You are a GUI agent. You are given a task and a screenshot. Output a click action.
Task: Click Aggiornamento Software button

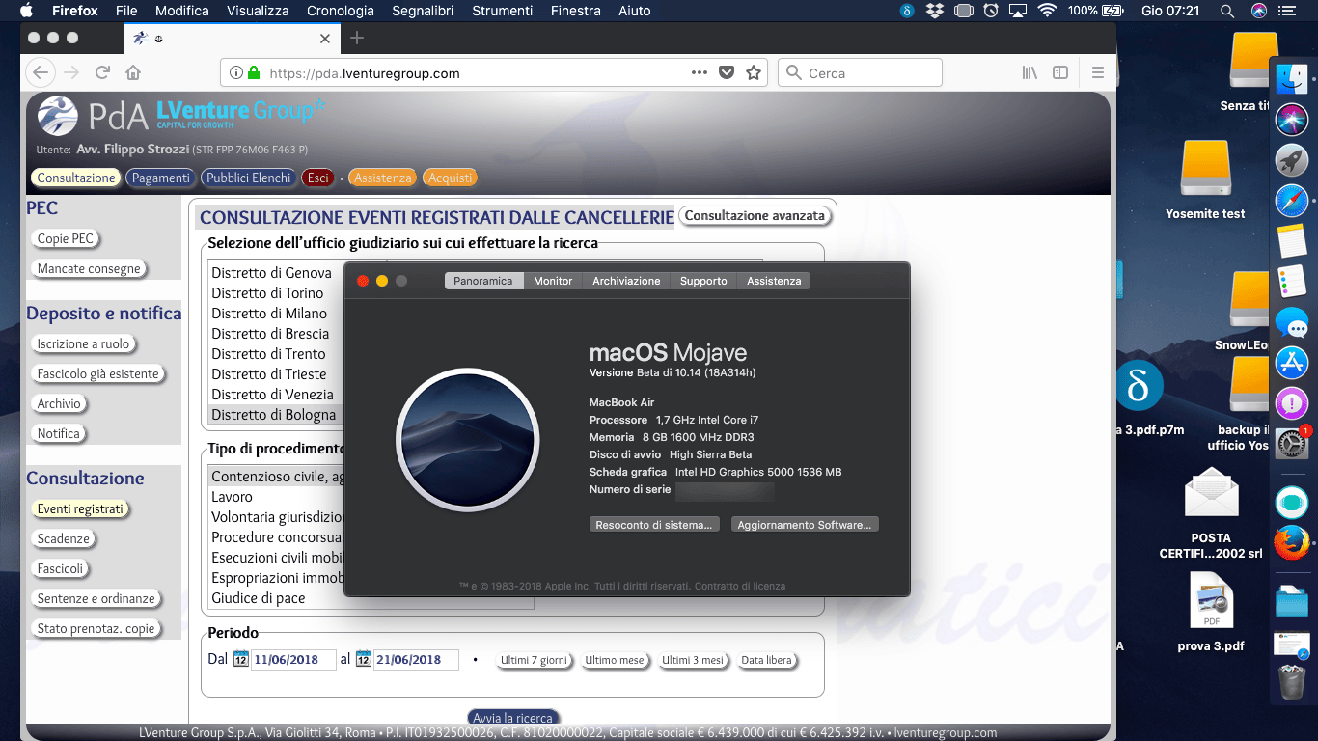tap(805, 525)
